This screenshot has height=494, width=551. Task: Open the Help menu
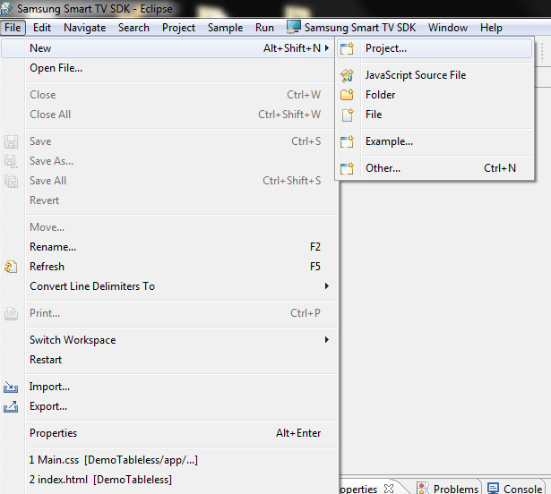pos(491,28)
